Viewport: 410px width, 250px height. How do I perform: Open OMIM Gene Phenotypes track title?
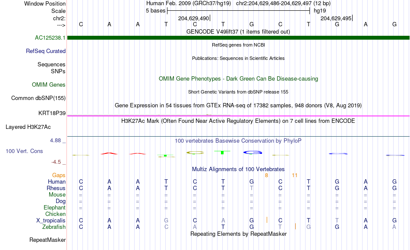238,78
